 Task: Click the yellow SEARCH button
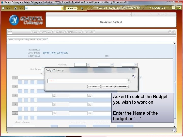71,8
